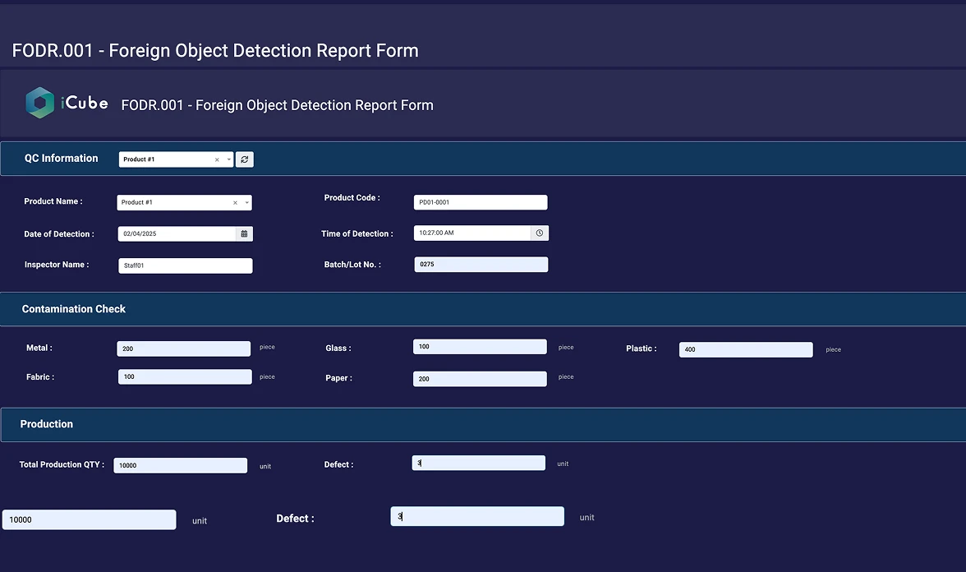Image resolution: width=966 pixels, height=572 pixels.
Task: Open the clock picker for Time of Detection
Action: pyautogui.click(x=540, y=233)
